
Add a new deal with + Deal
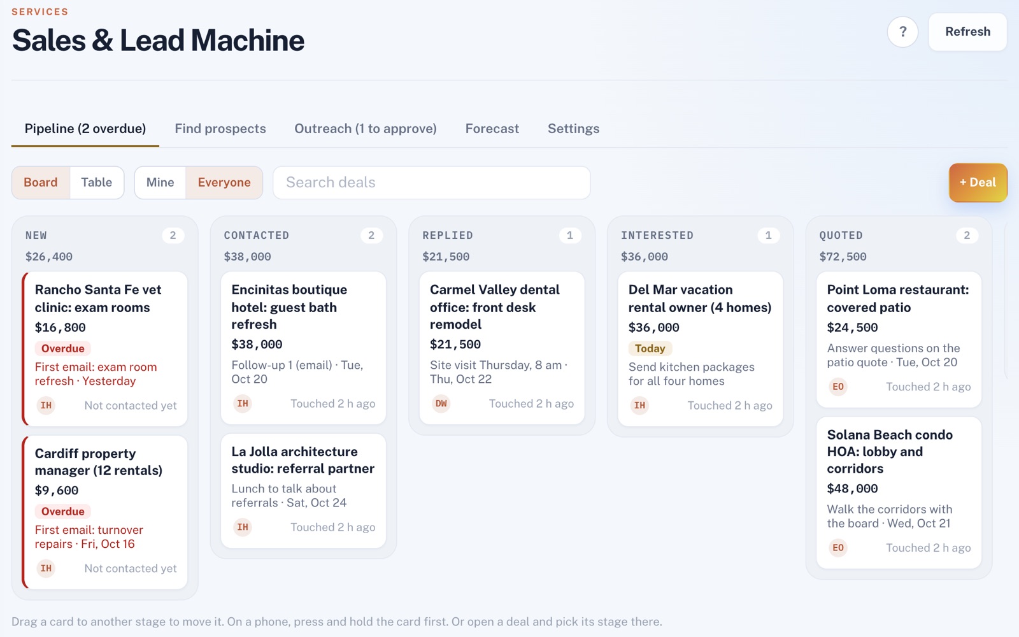coord(978,182)
